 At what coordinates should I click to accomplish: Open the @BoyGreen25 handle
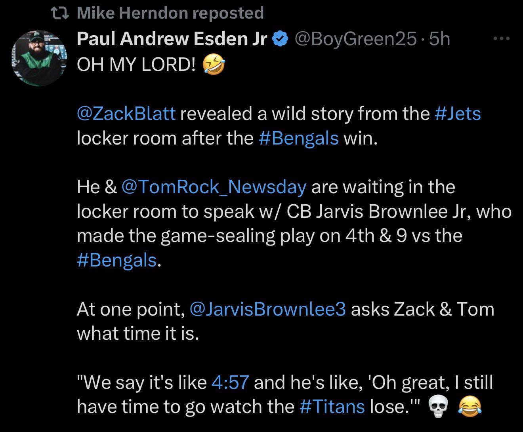click(355, 39)
